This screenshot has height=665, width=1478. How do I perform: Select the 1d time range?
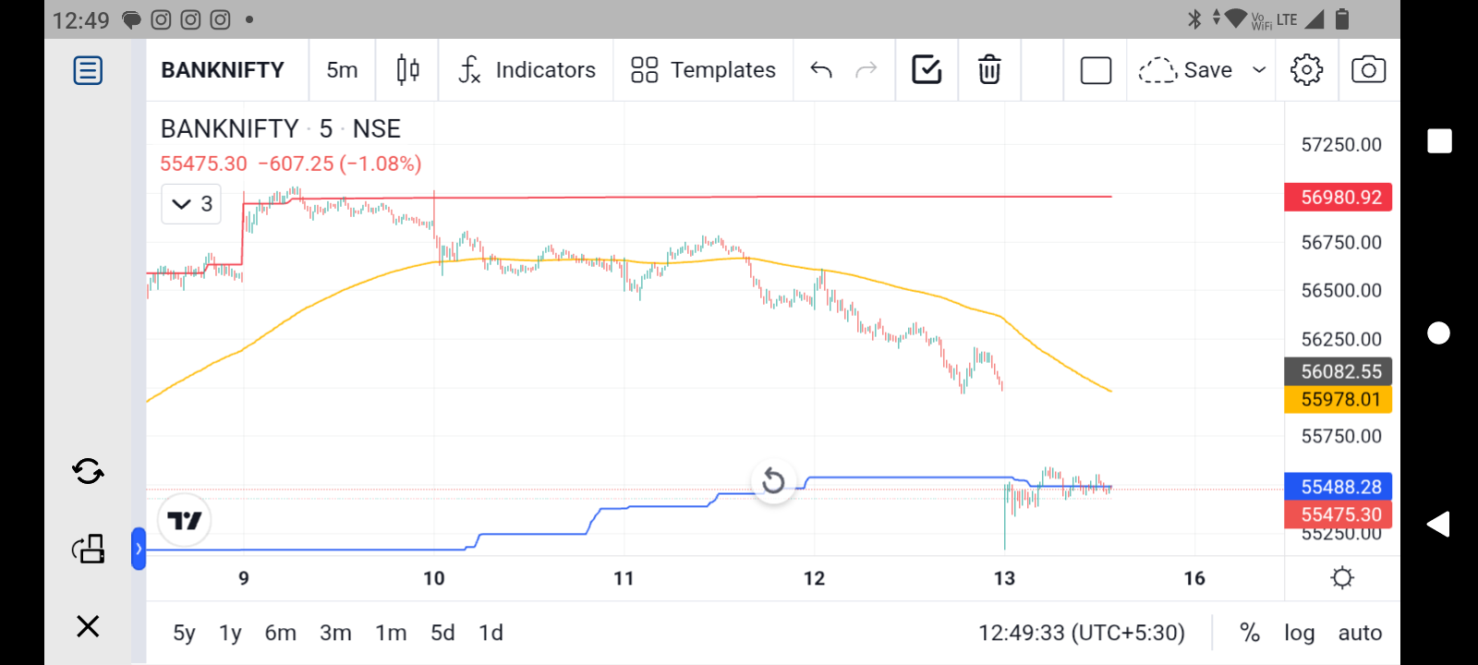(x=491, y=633)
